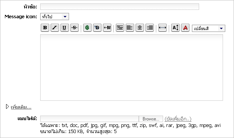The width and height of the screenshot is (234, 138).
Task: Click the attachment file path field
Action: pyautogui.click(x=90, y=119)
